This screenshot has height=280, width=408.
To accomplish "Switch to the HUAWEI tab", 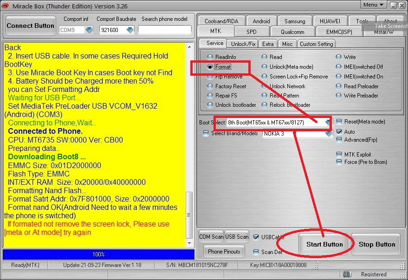I will click(x=330, y=21).
